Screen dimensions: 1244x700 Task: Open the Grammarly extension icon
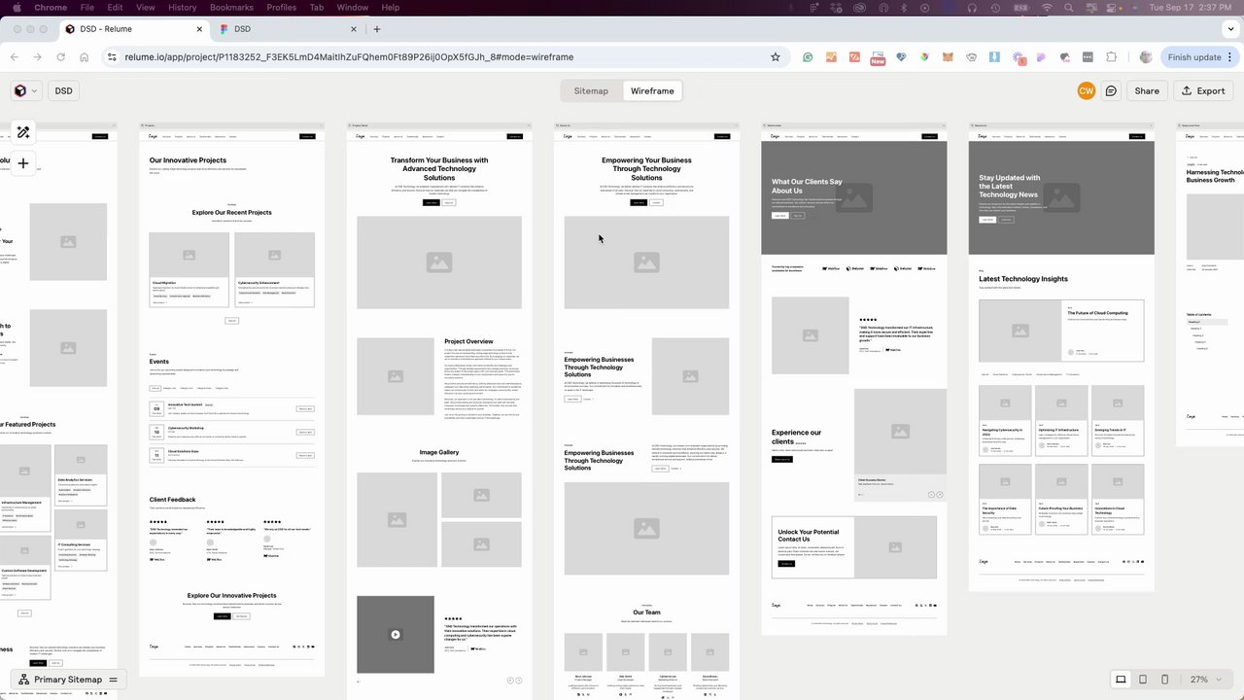coord(808,57)
